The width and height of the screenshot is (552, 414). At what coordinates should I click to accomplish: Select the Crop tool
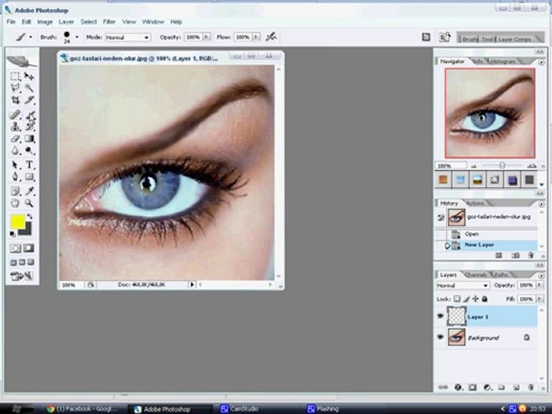point(15,100)
